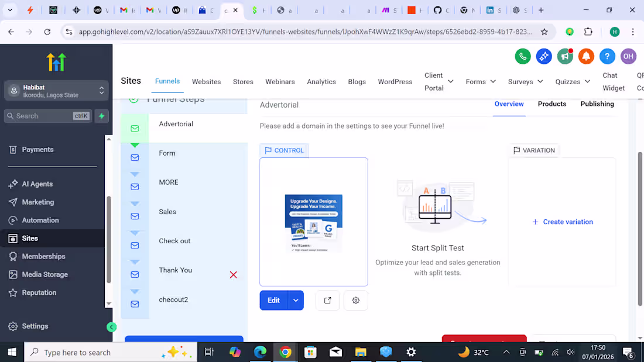Click the mail icon of checout2 step
Screen dimensions: 644x362
135,304
